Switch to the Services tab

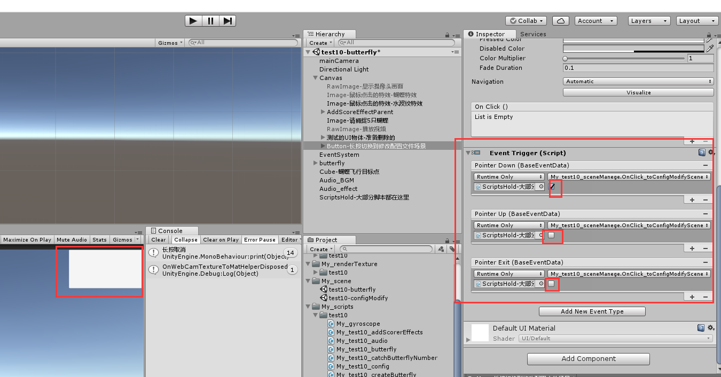tap(534, 34)
